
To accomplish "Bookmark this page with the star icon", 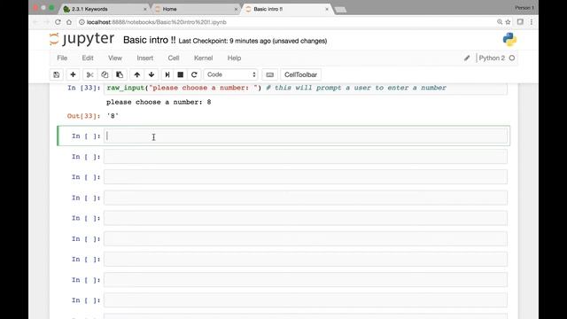I will 508,22.
